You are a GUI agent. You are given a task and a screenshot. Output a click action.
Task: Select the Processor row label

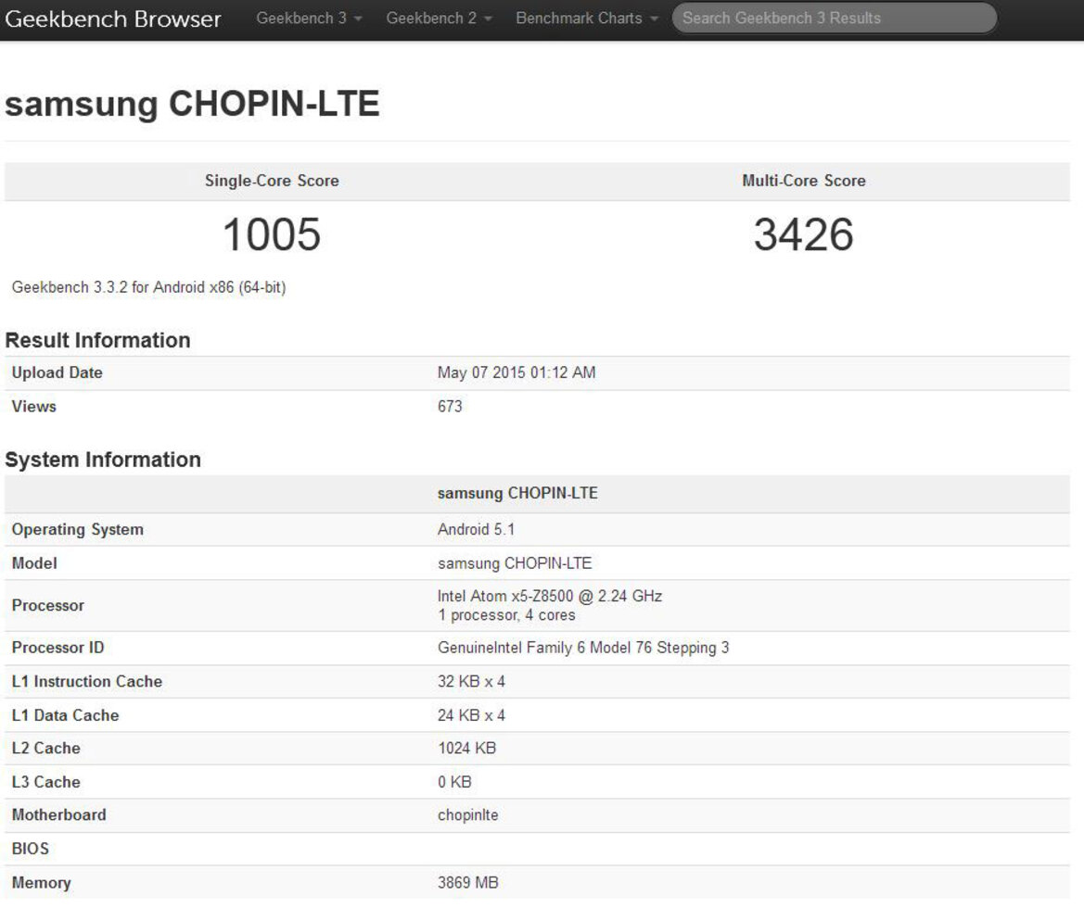(48, 606)
